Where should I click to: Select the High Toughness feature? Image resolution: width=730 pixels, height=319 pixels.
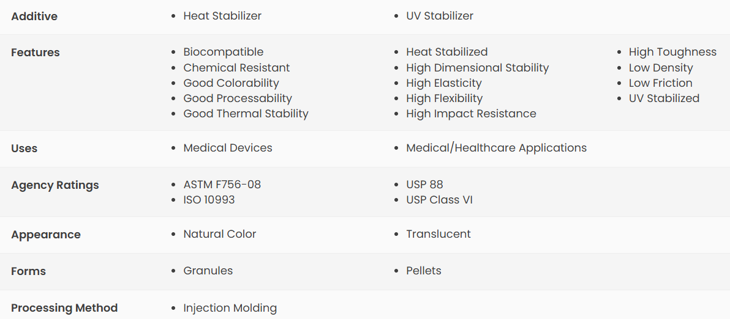[x=672, y=52]
